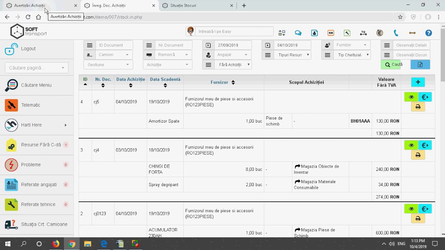Viewport: 445px width, 250px height.
Task: Open euro payment for document cj5
Action: tap(425, 97)
